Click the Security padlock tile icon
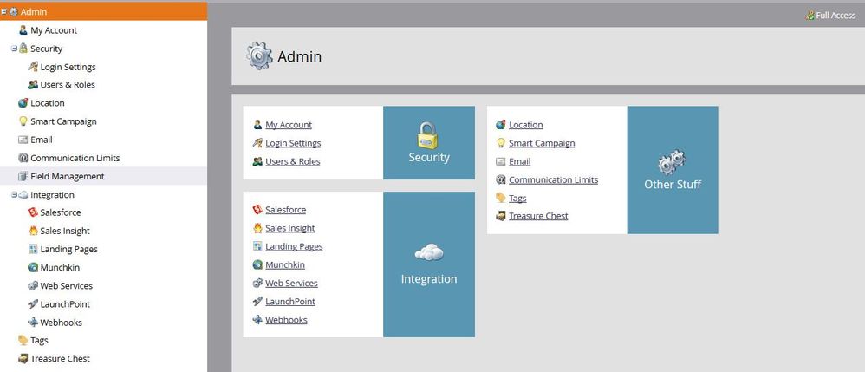The width and height of the screenshot is (865, 372). tap(428, 134)
